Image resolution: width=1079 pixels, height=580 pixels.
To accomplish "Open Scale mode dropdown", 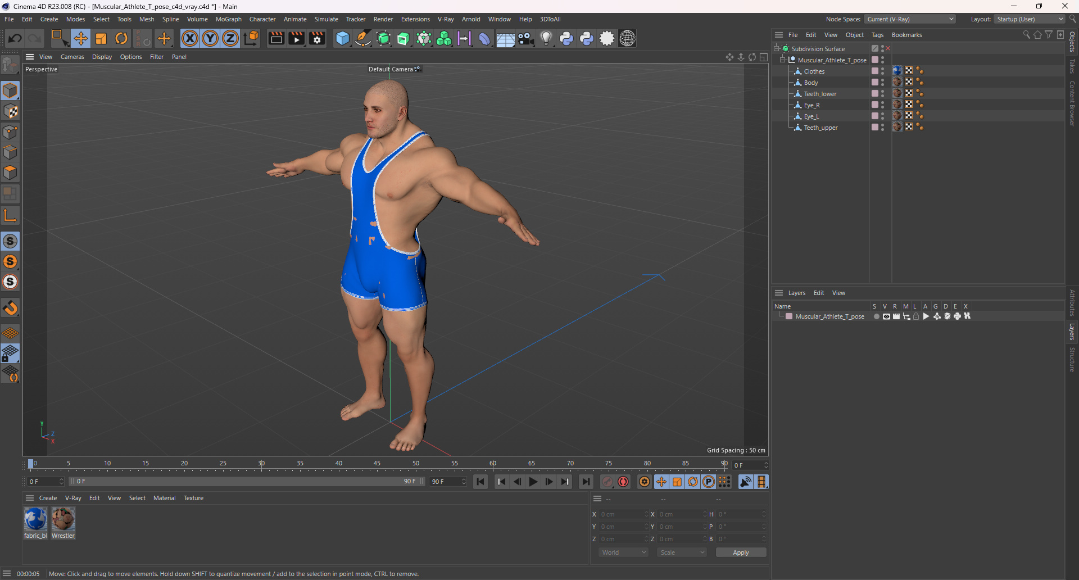I will 682,552.
